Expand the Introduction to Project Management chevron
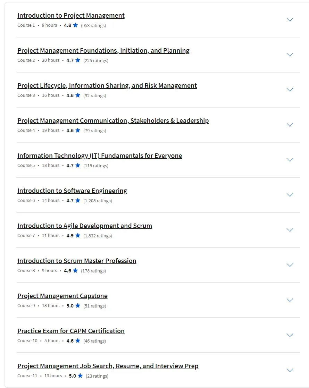309x388 pixels. [x=290, y=19]
